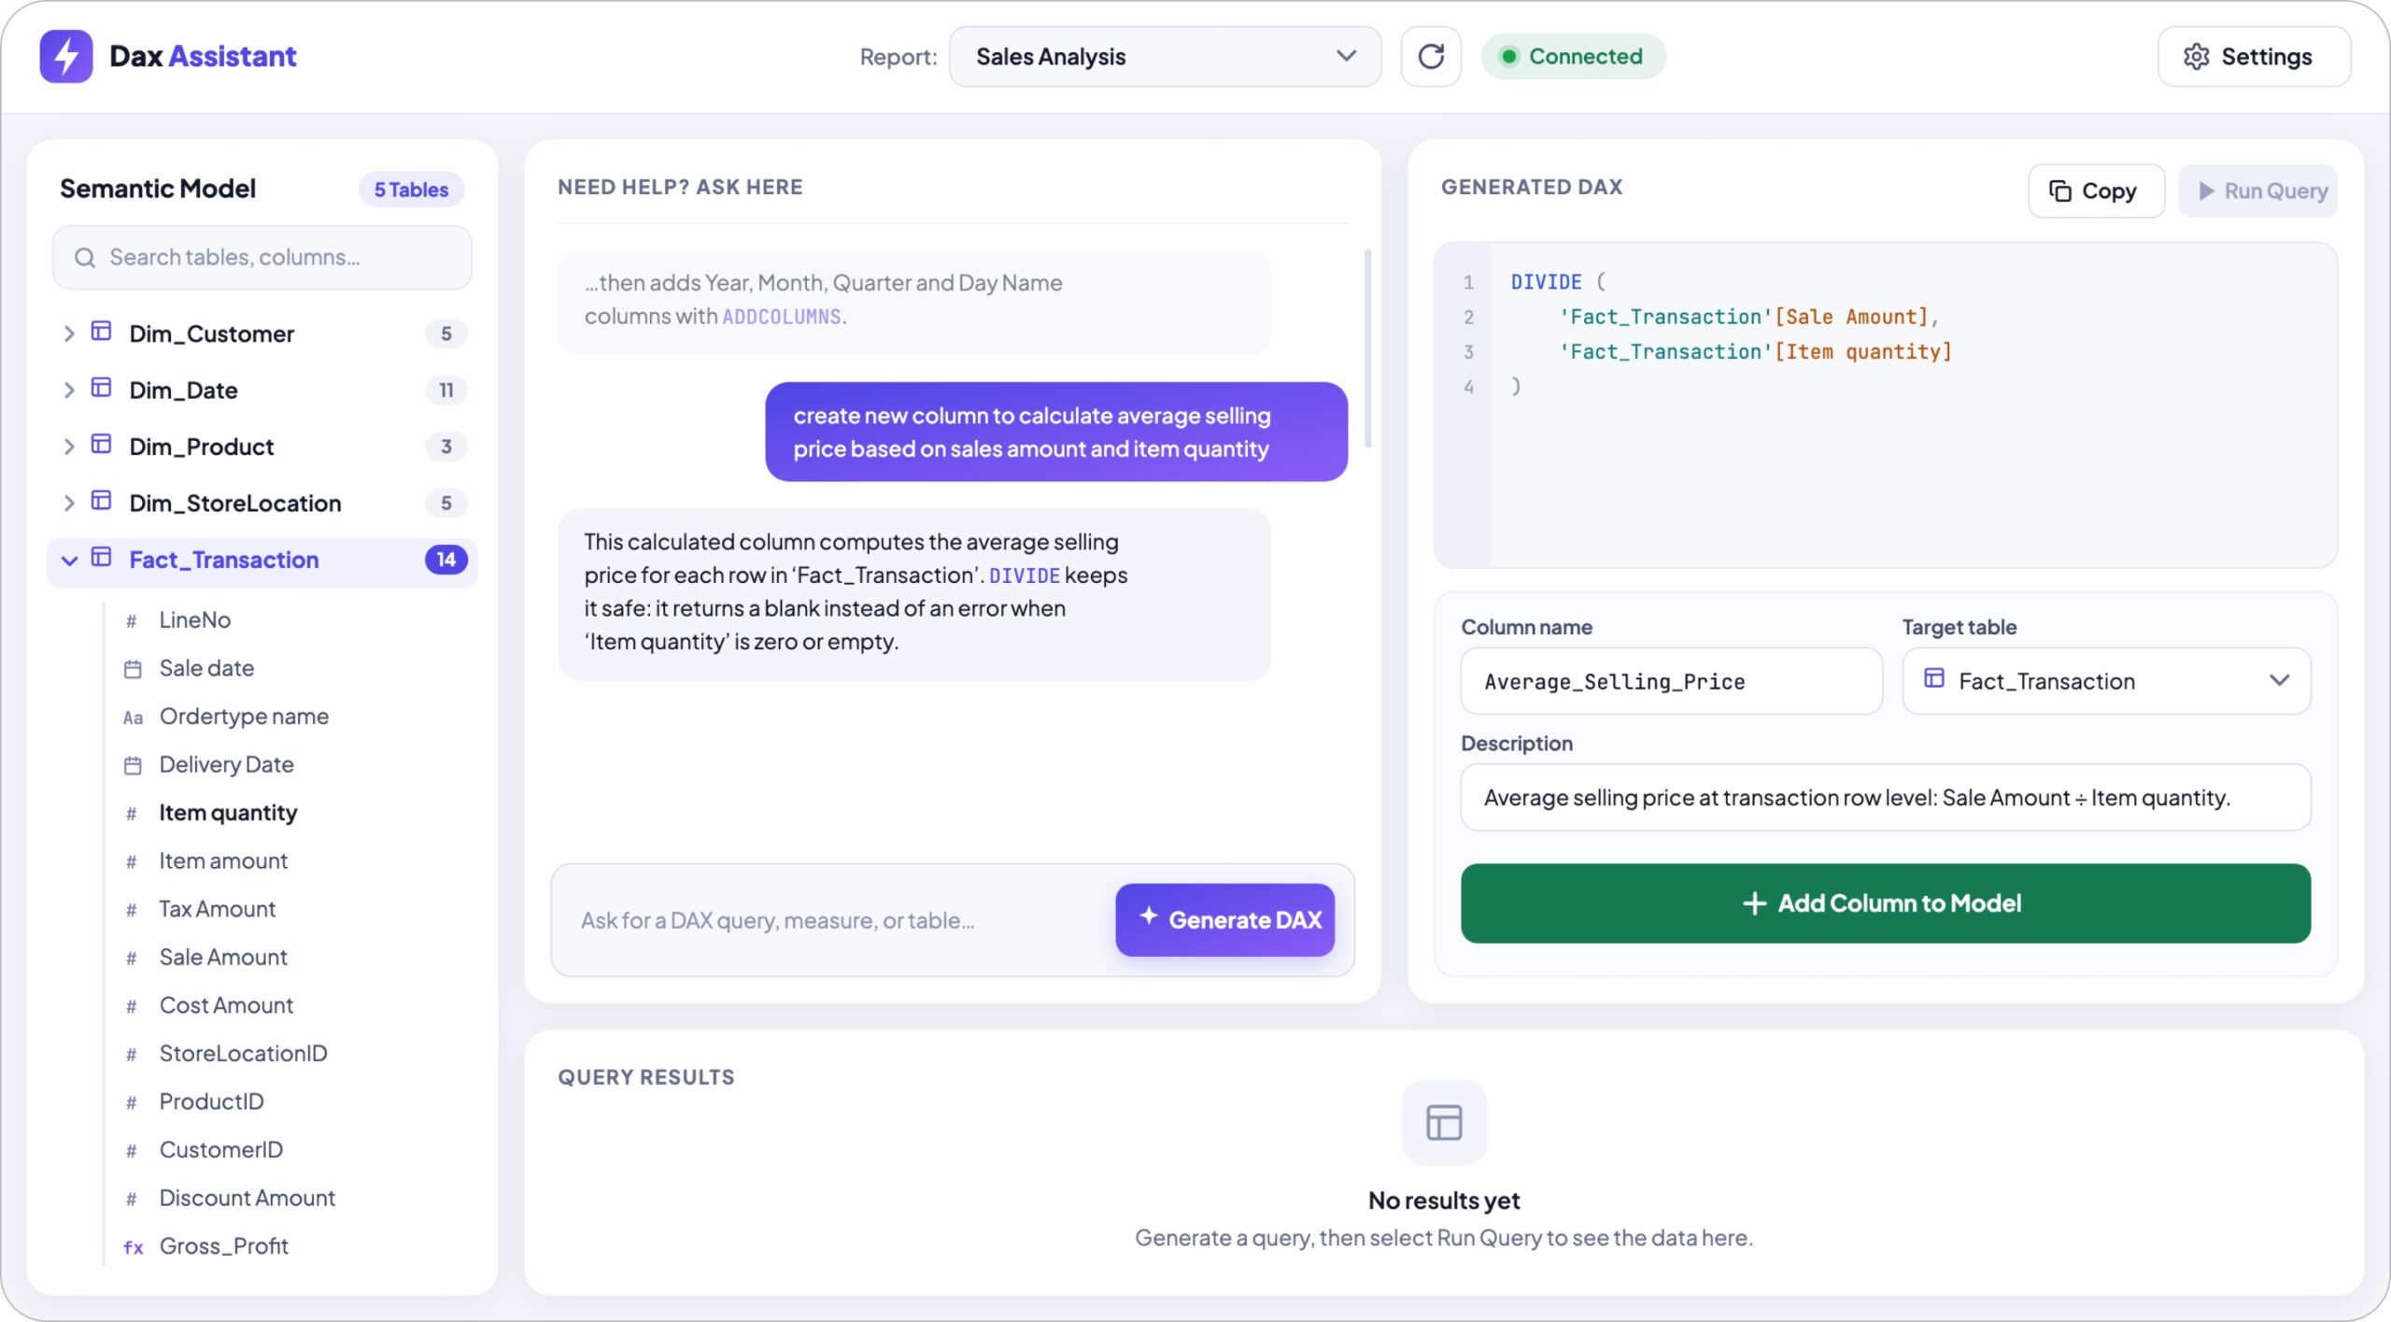
Task: Click the refresh report icon button
Action: [x=1431, y=56]
